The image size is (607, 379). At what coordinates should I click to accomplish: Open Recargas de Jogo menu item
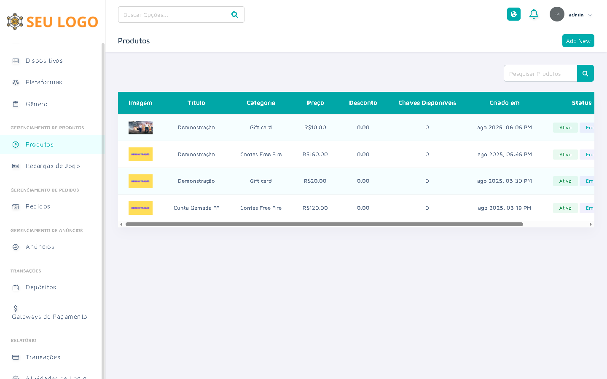pos(52,166)
